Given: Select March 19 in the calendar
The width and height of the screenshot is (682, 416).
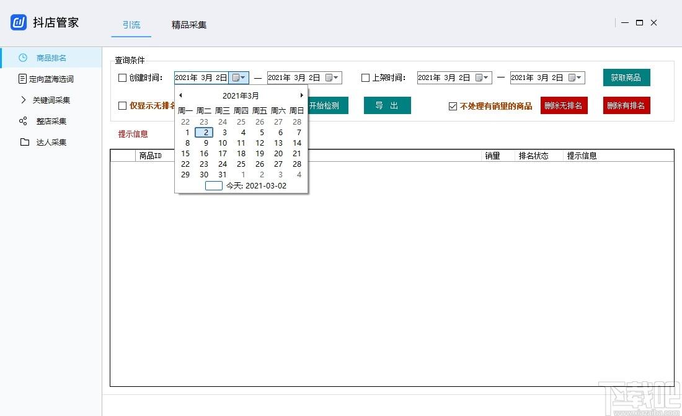Looking at the screenshot, I should 260,153.
